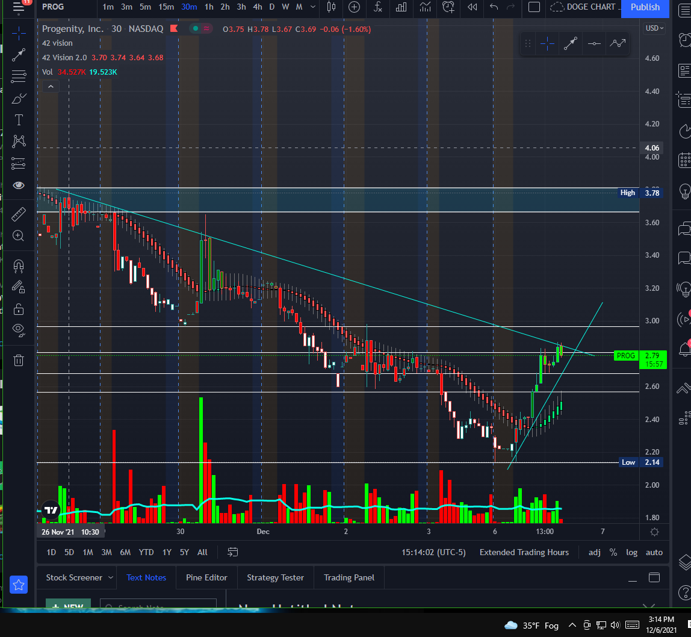This screenshot has height=637, width=691.
Task: Switch to the Pine Editor tab
Action: [206, 577]
